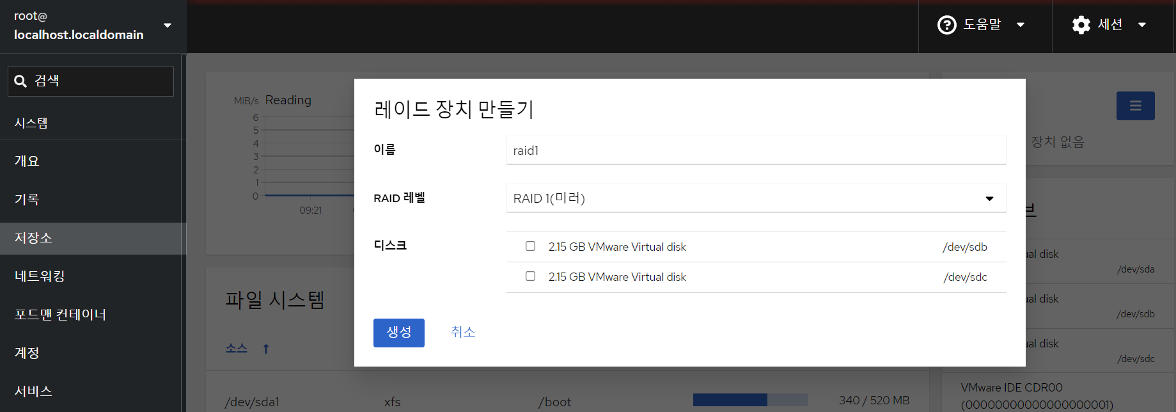This screenshot has height=412, width=1176.
Task: Click the sort arrow next to 소스
Action: tap(266, 349)
